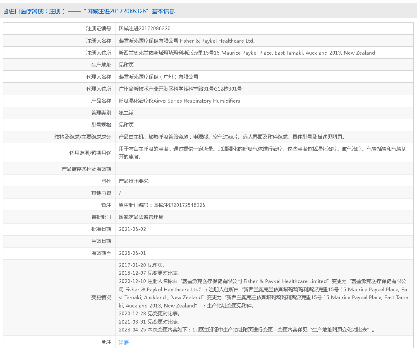The image size is (417, 348).
Task: Click the change entry 2020-12-28 见变更对比表
Action: pos(150,313)
